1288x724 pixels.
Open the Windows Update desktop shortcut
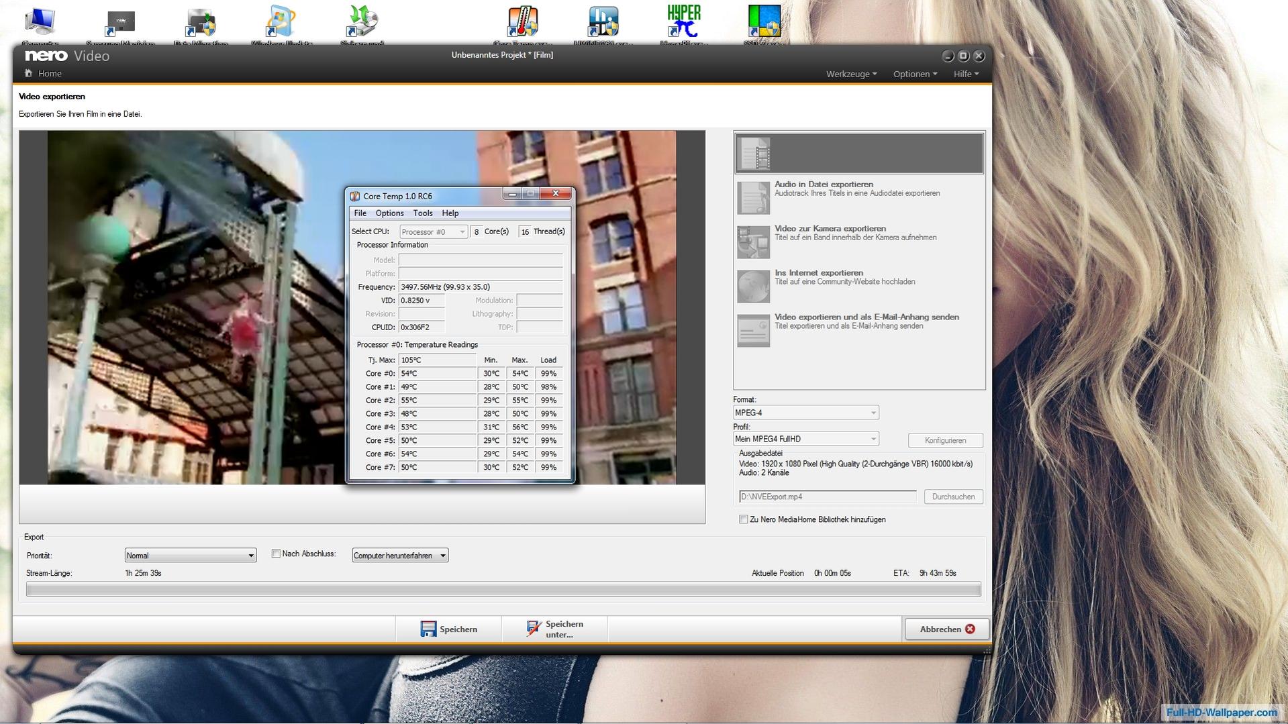pyautogui.click(x=281, y=24)
